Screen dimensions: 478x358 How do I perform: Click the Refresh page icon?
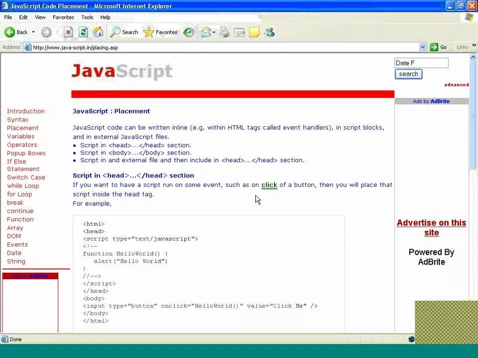pos(83,32)
